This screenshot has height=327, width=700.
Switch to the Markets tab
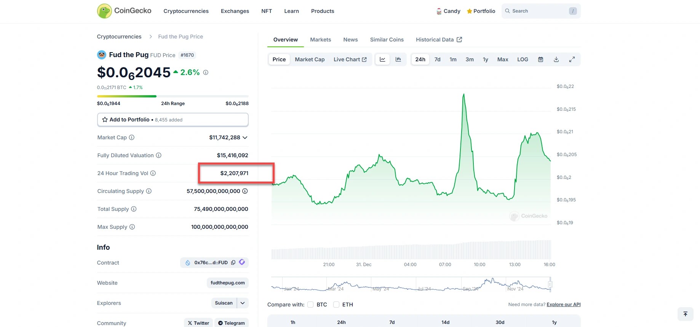click(320, 40)
